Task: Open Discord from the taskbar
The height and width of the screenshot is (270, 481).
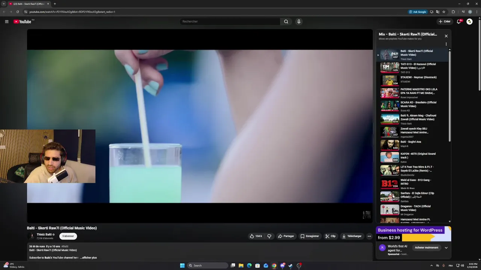Action: 282,265
